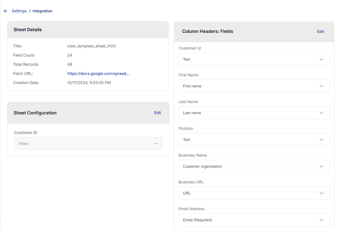Click the back arrow icon
The height and width of the screenshot is (230, 341).
pyautogui.click(x=6, y=11)
